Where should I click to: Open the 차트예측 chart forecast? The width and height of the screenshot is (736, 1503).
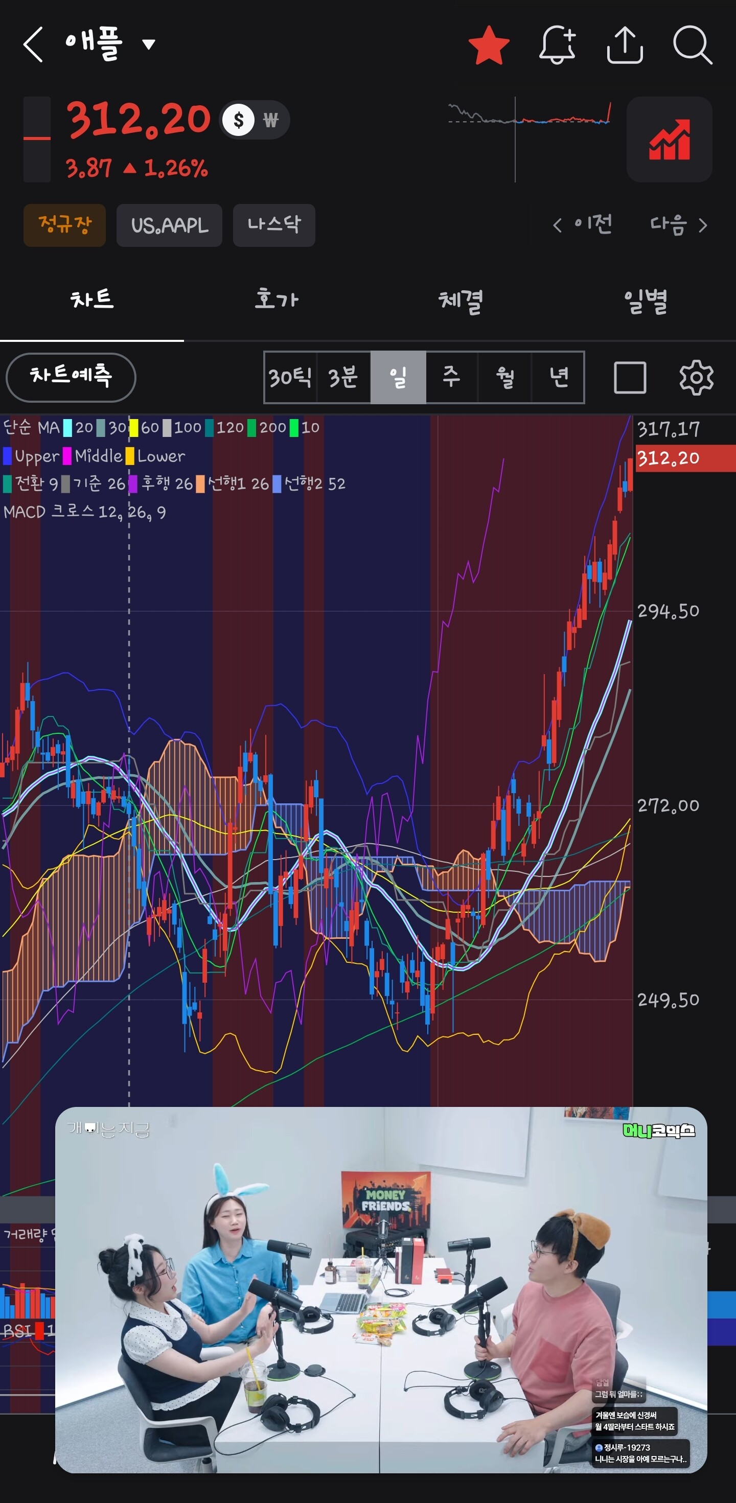[71, 377]
